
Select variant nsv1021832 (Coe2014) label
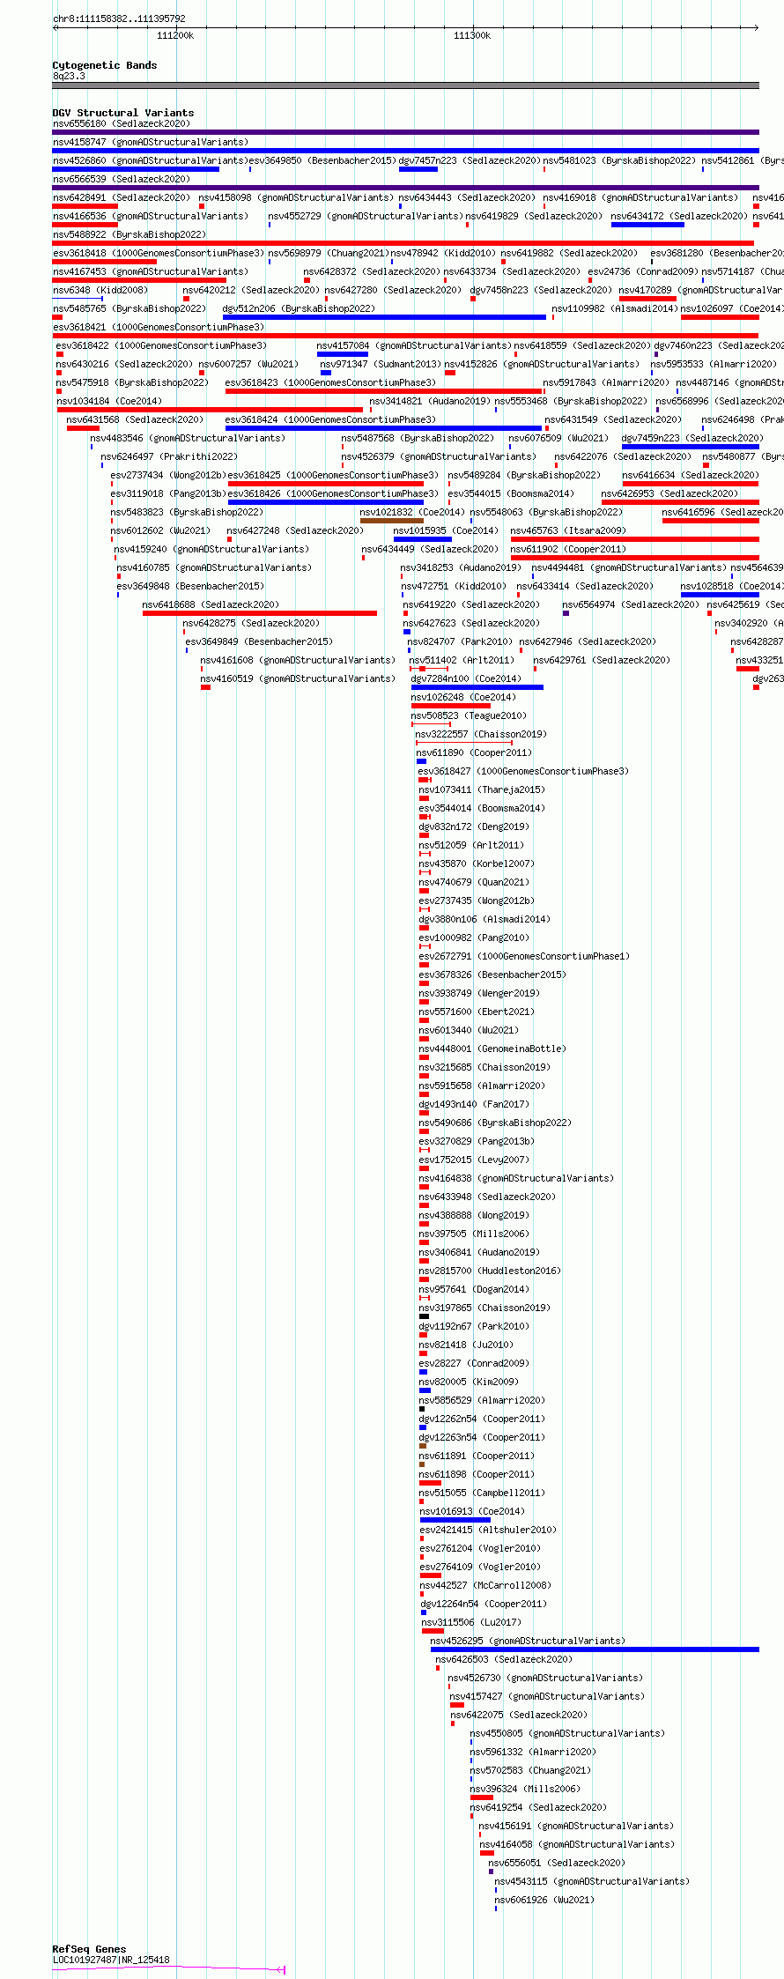[x=411, y=512]
